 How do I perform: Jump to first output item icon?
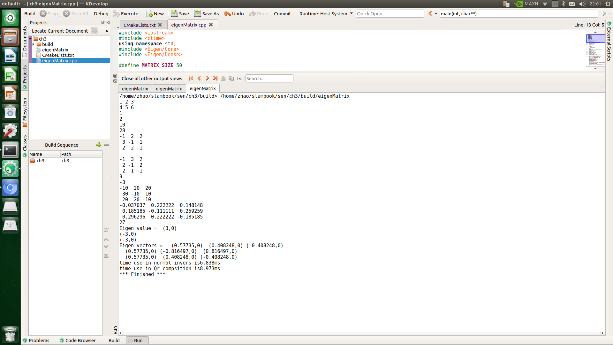(191, 78)
